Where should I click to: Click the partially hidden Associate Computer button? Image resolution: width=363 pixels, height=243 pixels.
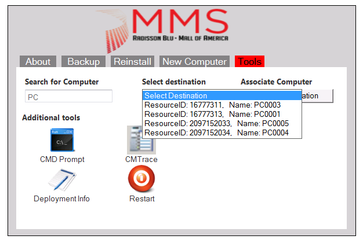coord(317,96)
